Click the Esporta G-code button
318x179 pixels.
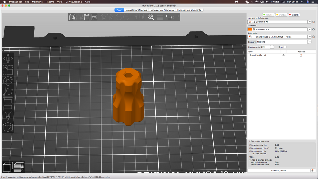[279, 171]
